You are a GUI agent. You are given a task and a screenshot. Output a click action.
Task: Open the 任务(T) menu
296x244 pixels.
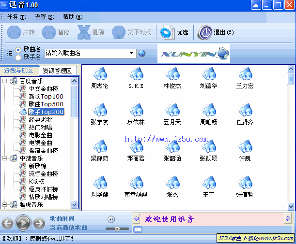(16, 17)
